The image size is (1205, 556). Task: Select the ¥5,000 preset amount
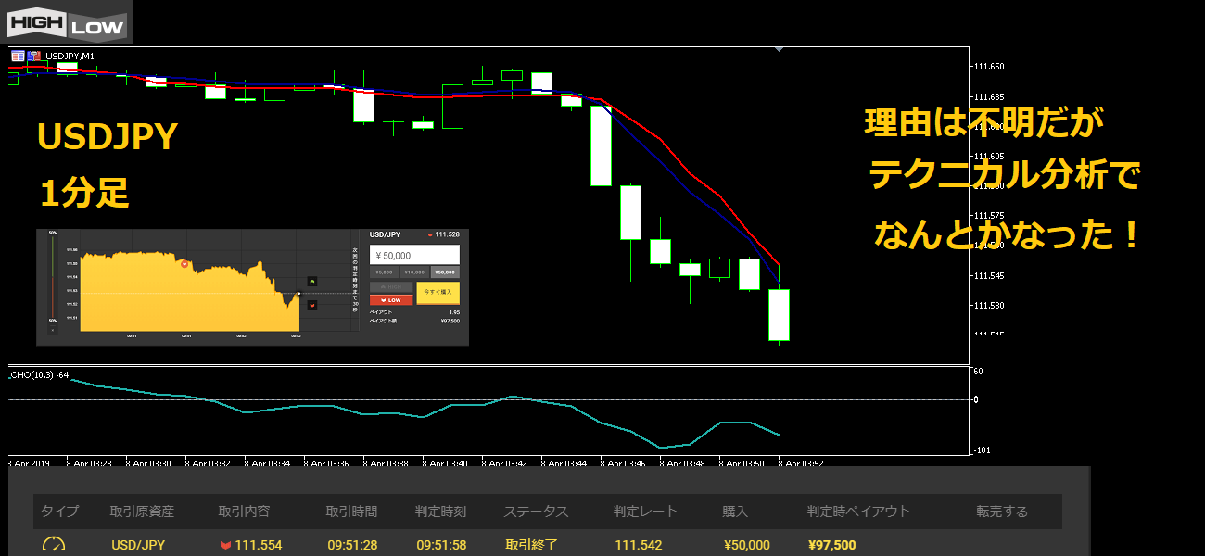pos(384,272)
